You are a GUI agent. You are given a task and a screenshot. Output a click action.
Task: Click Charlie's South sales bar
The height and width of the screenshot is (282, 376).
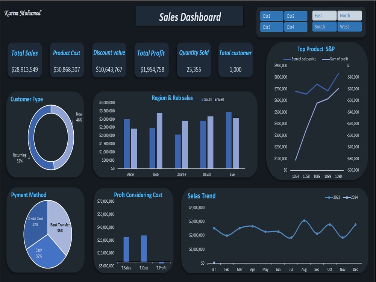pyautogui.click(x=178, y=151)
